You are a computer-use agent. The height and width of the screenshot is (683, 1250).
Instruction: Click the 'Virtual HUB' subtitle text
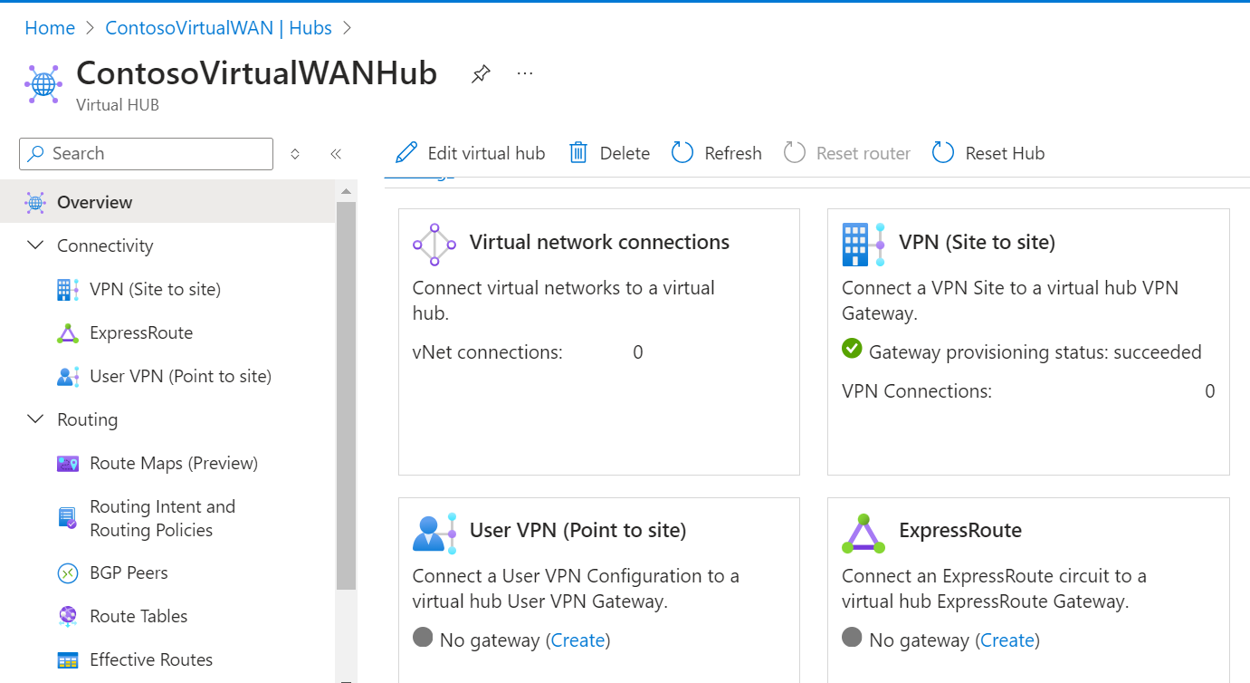tap(118, 105)
